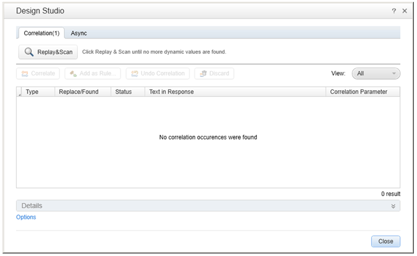Open the View filter dropdown
The width and height of the screenshot is (417, 256).
click(x=376, y=73)
